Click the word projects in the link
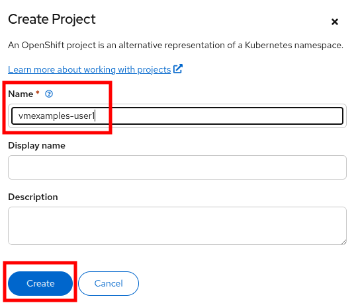The width and height of the screenshot is (356, 307). coord(154,69)
